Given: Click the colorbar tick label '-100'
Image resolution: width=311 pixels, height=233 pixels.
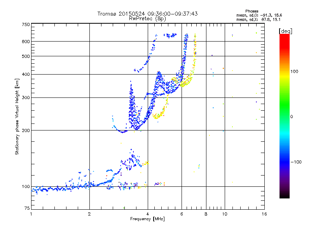Looking at the screenshot, I should pyautogui.click(x=296, y=162).
